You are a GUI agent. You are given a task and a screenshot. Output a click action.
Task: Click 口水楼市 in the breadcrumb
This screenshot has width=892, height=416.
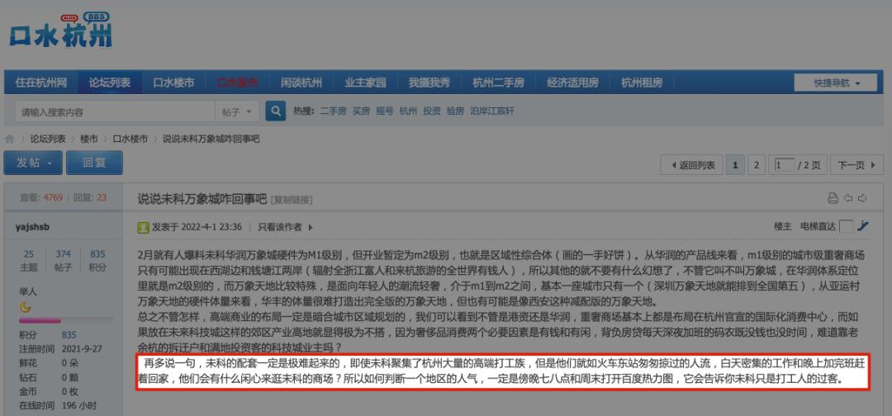pyautogui.click(x=130, y=139)
